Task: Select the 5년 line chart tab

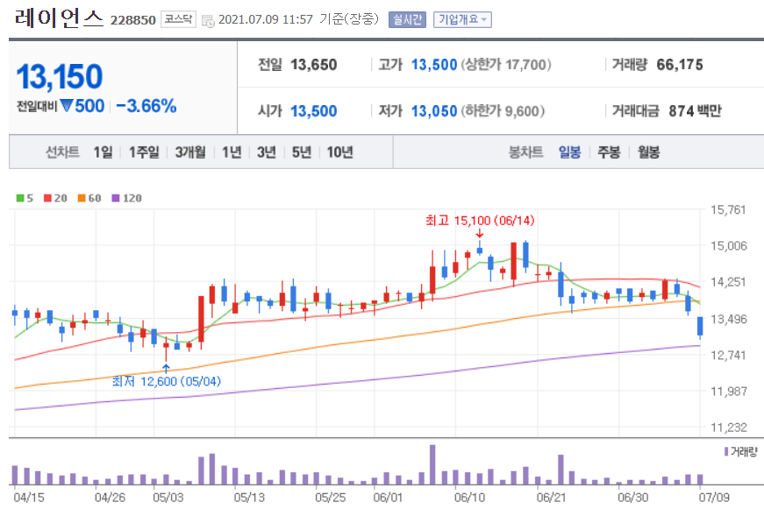Action: coord(302,152)
